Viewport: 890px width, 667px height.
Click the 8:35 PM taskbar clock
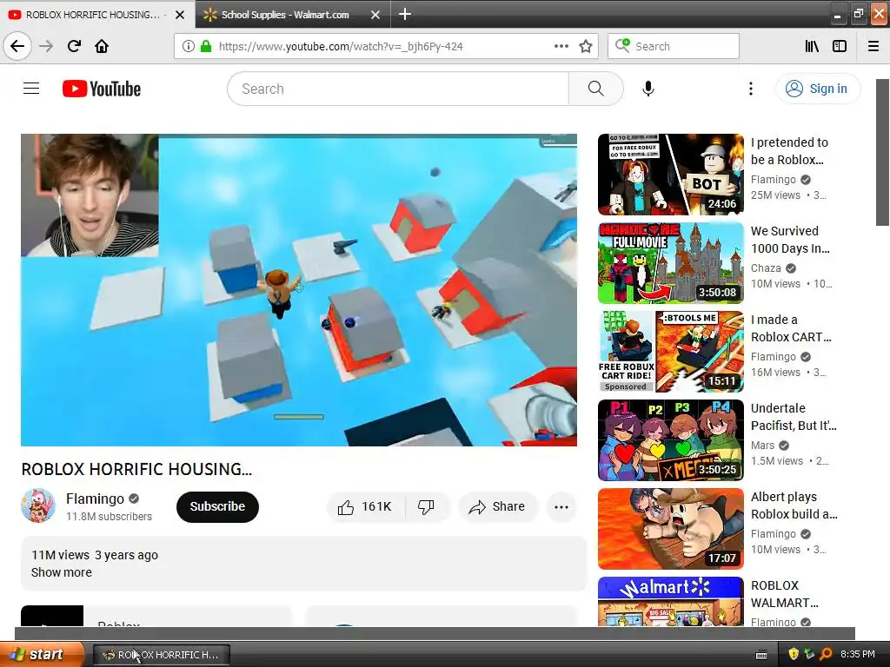[858, 654]
